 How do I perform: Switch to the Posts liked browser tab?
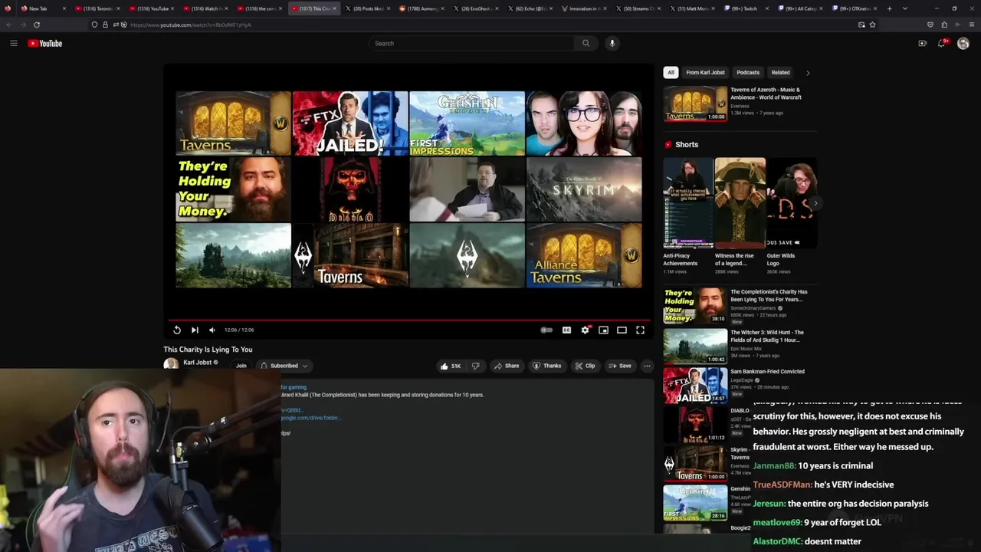tap(366, 8)
